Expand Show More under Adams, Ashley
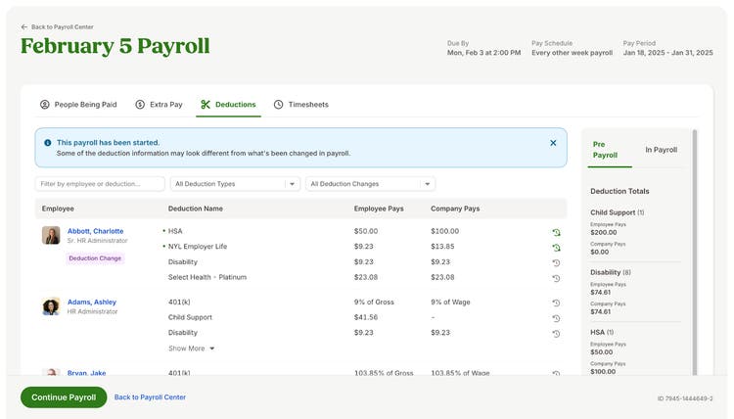 (191, 349)
